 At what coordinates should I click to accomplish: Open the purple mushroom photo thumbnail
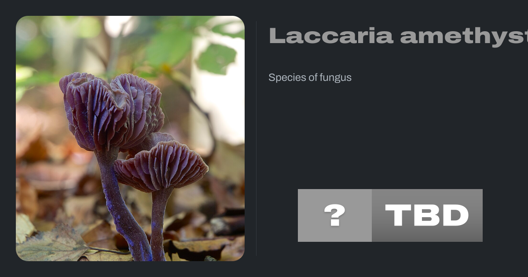pos(130,138)
